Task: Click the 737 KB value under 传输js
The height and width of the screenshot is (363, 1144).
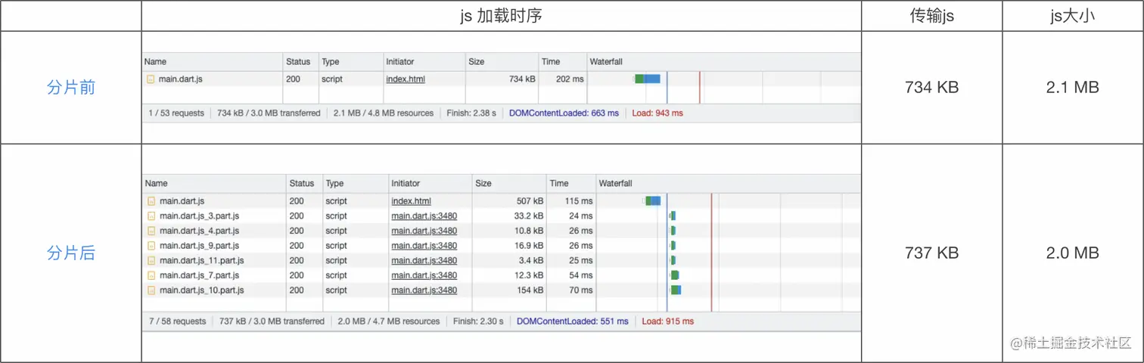Action: (931, 253)
